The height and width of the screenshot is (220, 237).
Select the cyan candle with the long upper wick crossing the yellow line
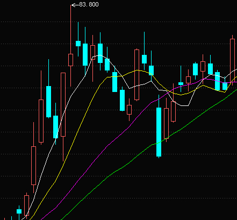pos(151,70)
